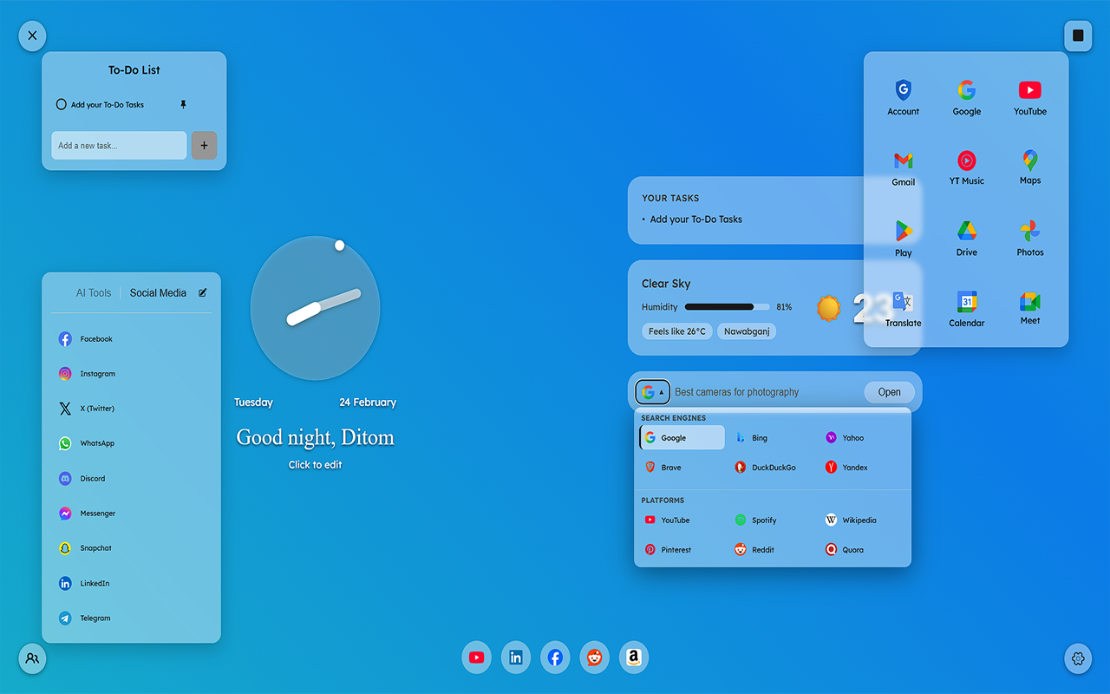Click the Amazon shortcut in bottom dock

pyautogui.click(x=634, y=658)
